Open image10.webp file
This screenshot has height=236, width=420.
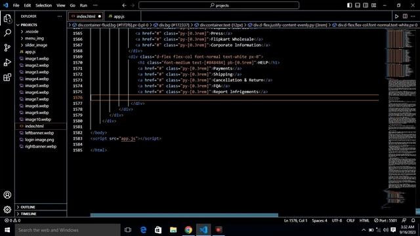38,119
